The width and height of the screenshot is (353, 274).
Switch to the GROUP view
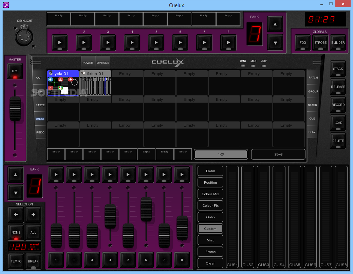[x=313, y=91]
